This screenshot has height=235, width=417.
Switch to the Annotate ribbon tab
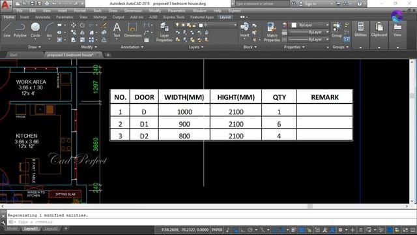(42, 17)
